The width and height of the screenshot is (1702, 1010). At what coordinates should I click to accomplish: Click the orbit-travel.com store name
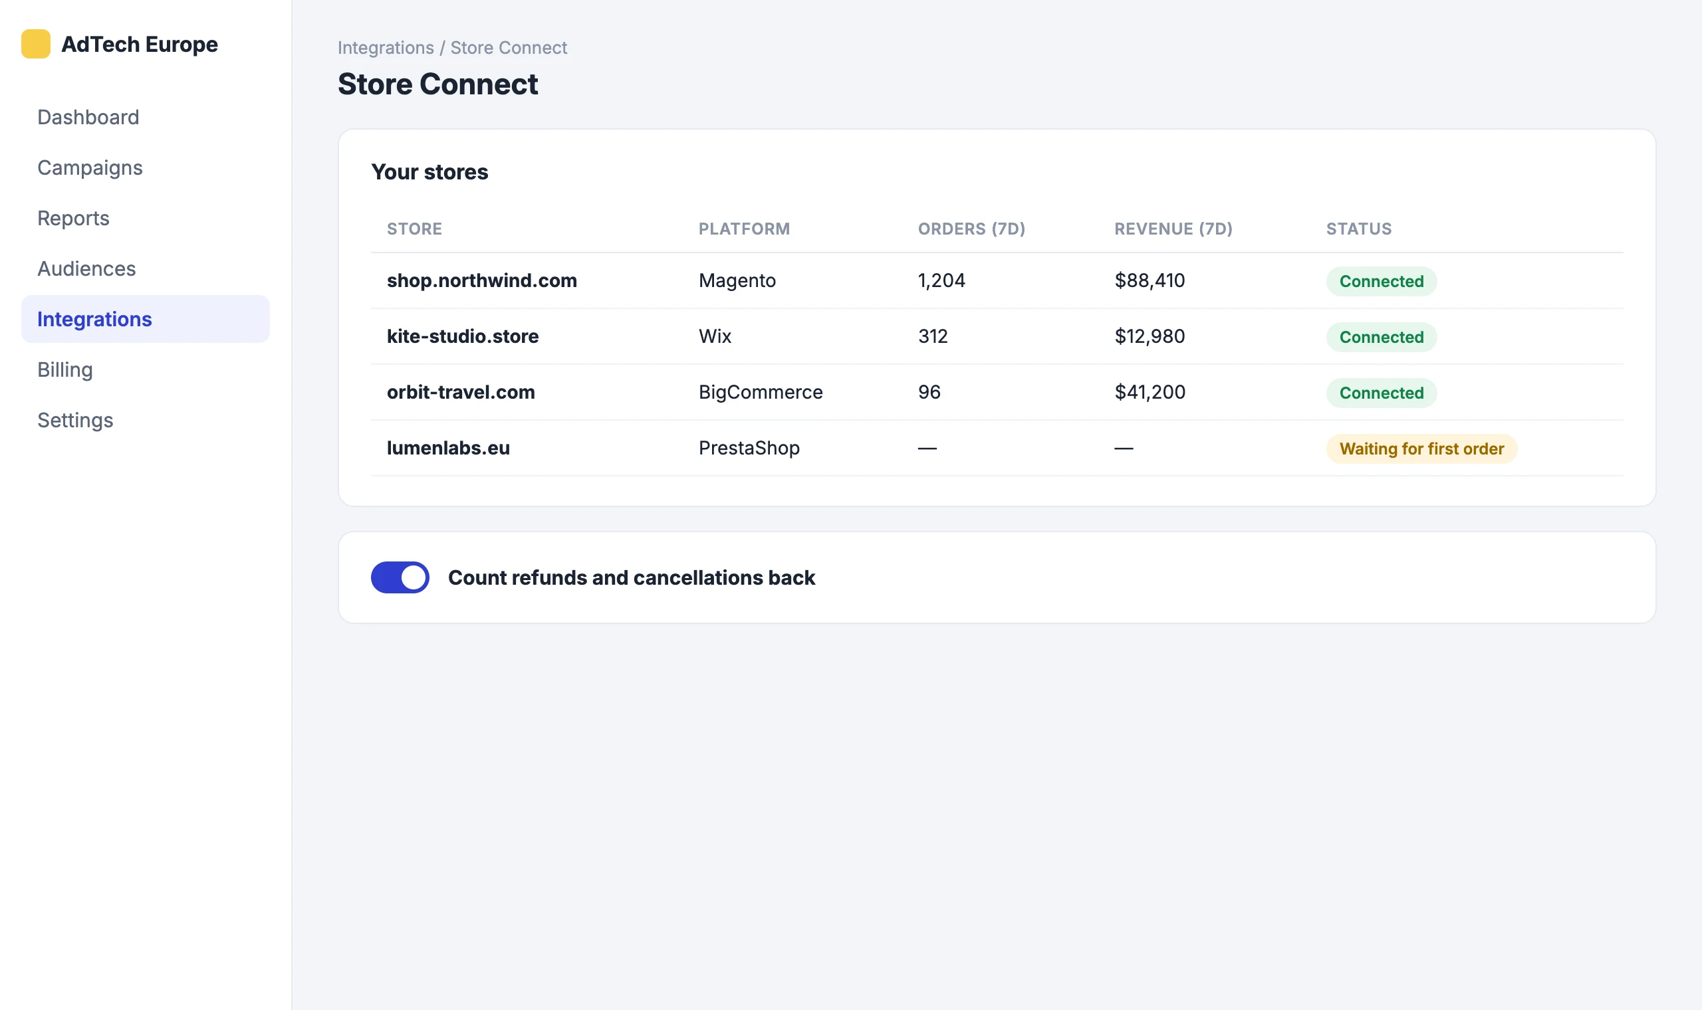click(x=460, y=392)
